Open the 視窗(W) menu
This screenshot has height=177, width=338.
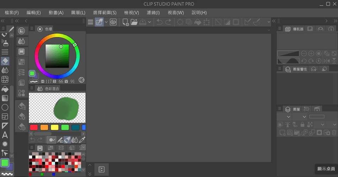(176, 13)
